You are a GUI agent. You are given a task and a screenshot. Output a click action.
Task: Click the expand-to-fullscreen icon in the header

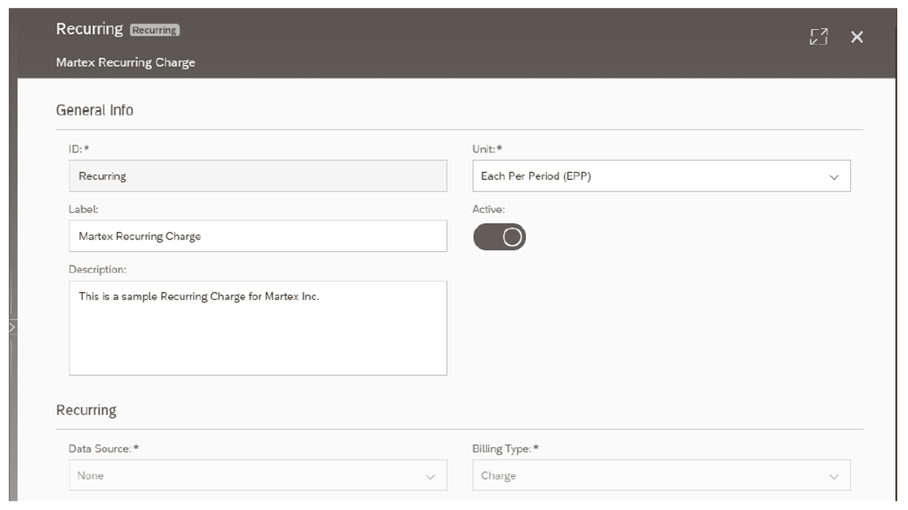coord(818,37)
